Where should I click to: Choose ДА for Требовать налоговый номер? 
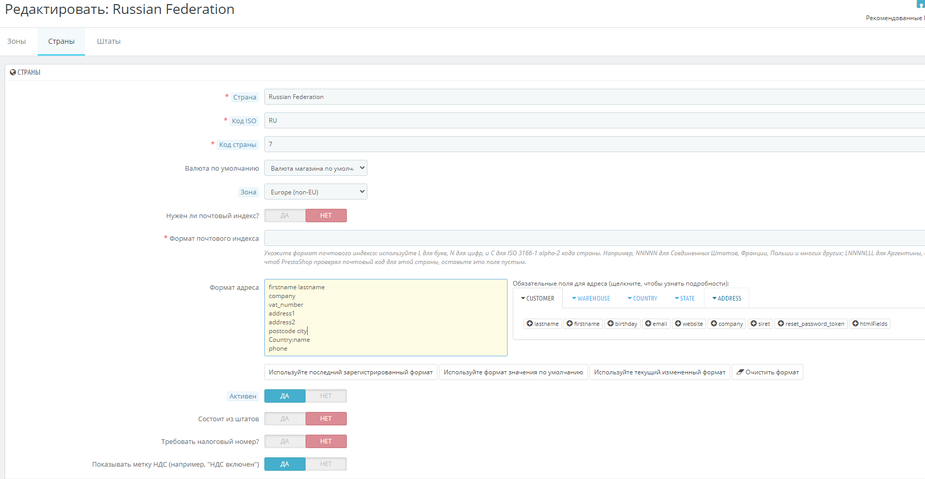click(285, 441)
